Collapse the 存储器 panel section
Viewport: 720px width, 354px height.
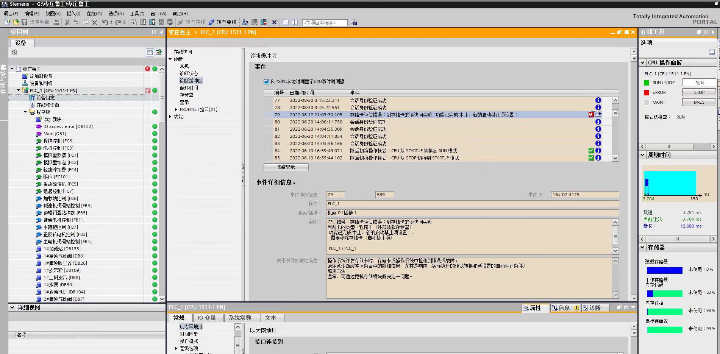pyautogui.click(x=642, y=247)
